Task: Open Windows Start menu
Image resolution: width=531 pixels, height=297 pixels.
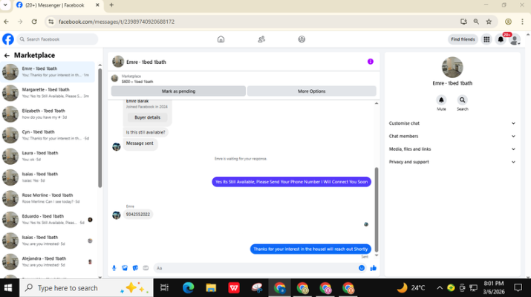Action: pyautogui.click(x=8, y=288)
